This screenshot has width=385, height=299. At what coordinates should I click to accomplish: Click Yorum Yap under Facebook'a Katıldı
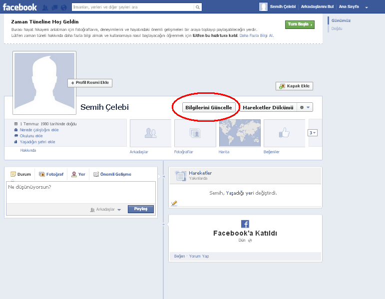[199, 256]
